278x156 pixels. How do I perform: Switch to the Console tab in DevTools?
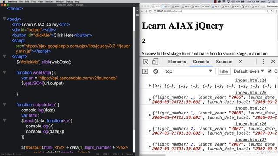pyautogui.click(x=201, y=62)
